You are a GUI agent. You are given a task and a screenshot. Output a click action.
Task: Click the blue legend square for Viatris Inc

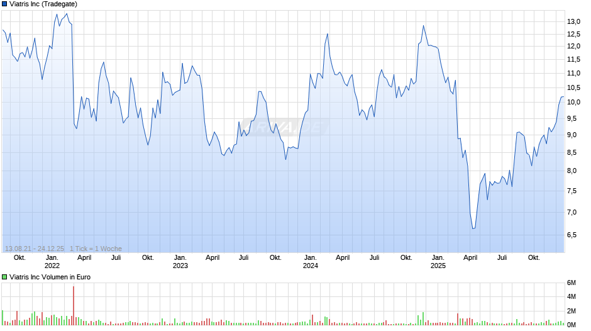click(x=4, y=4)
